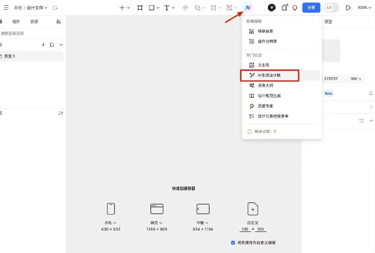
Task: Select AI生成设计稿 menu item
Action: [x=282, y=75]
